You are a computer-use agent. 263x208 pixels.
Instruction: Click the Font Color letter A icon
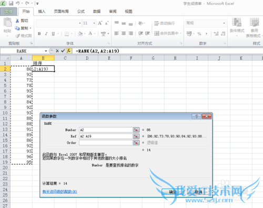click(90, 34)
